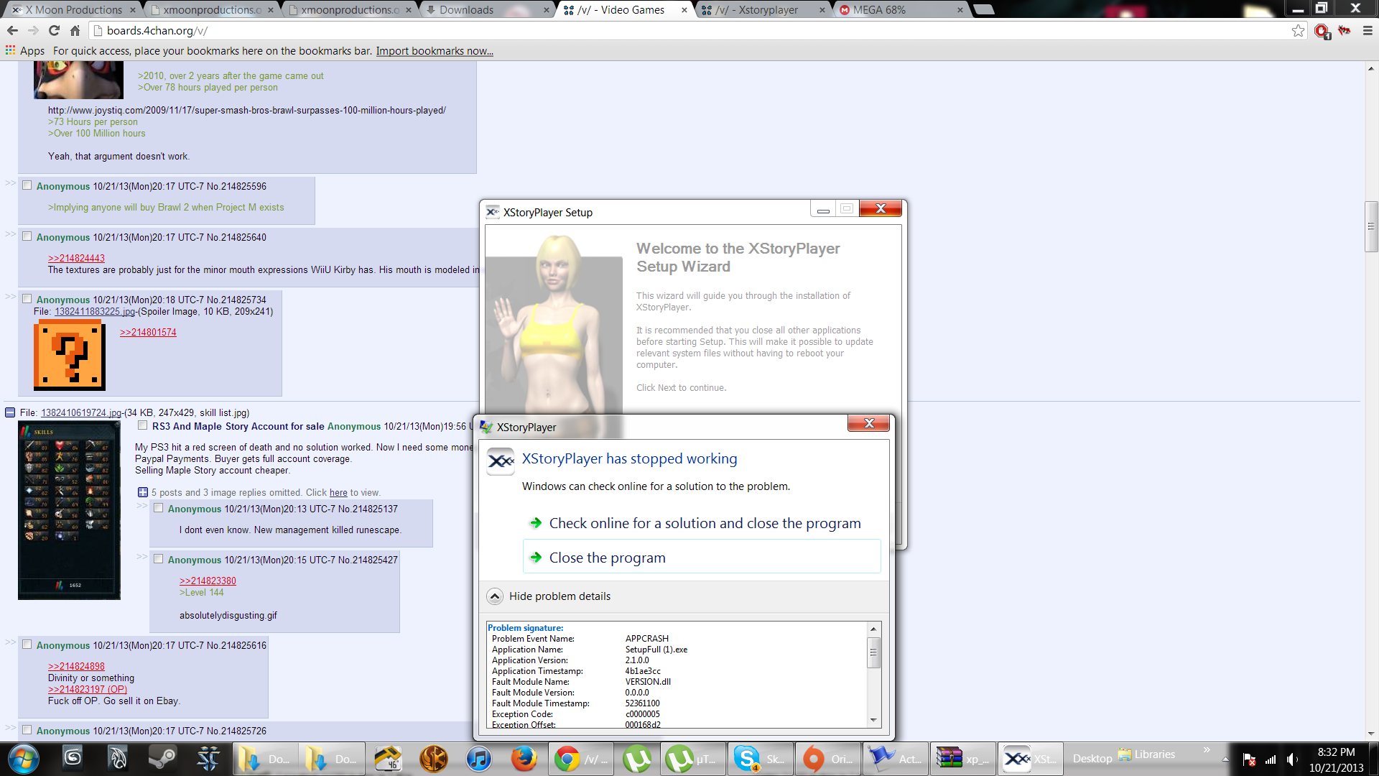This screenshot has height=776, width=1379.
Task: Tick checkbox for post No.214825726
Action: 27,730
